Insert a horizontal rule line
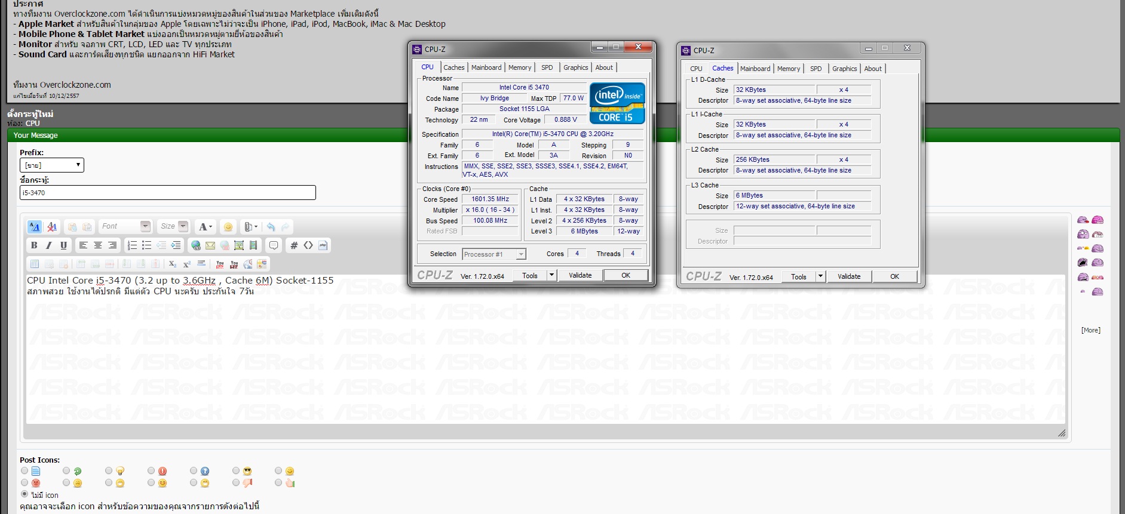This screenshot has width=1125, height=514. 201,264
